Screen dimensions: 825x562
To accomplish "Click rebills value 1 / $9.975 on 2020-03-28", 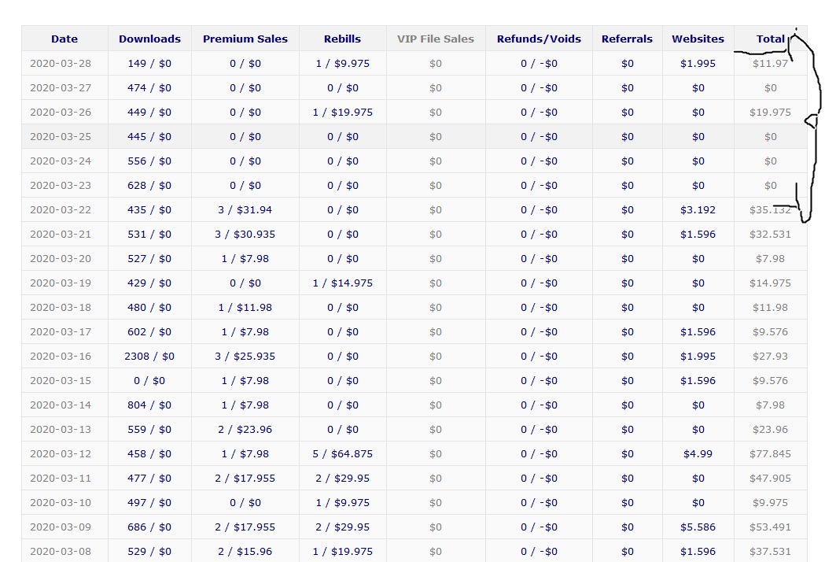I will pos(343,64).
